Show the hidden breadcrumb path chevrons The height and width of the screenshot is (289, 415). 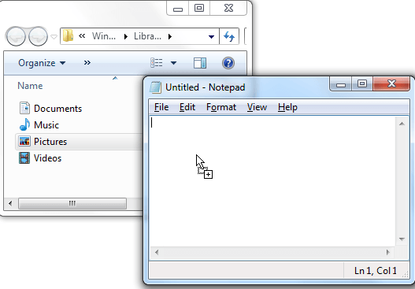pyautogui.click(x=82, y=35)
